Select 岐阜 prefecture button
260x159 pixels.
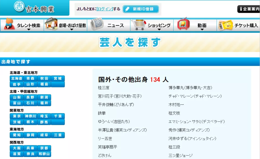(x=44, y=135)
